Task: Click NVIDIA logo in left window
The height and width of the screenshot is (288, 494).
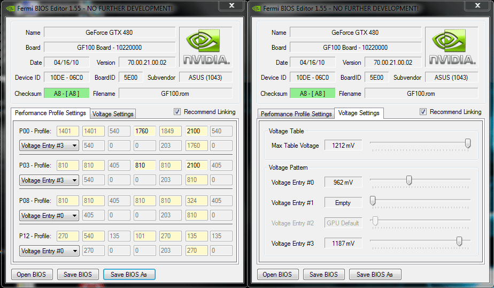Action: coord(206,47)
